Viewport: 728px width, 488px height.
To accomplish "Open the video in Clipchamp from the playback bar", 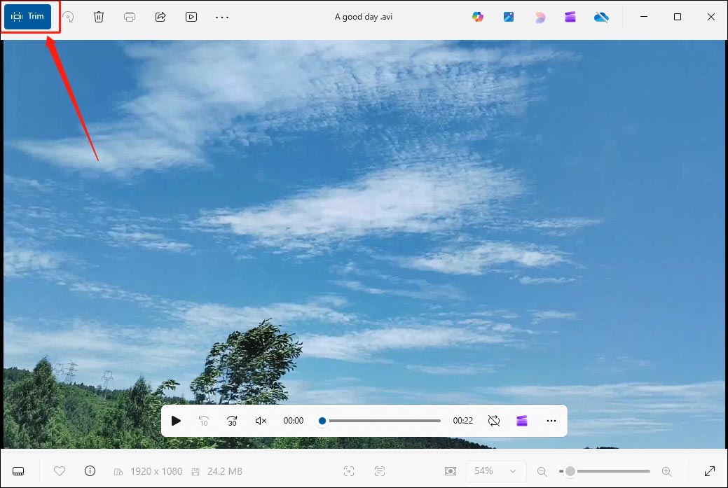I will [522, 421].
